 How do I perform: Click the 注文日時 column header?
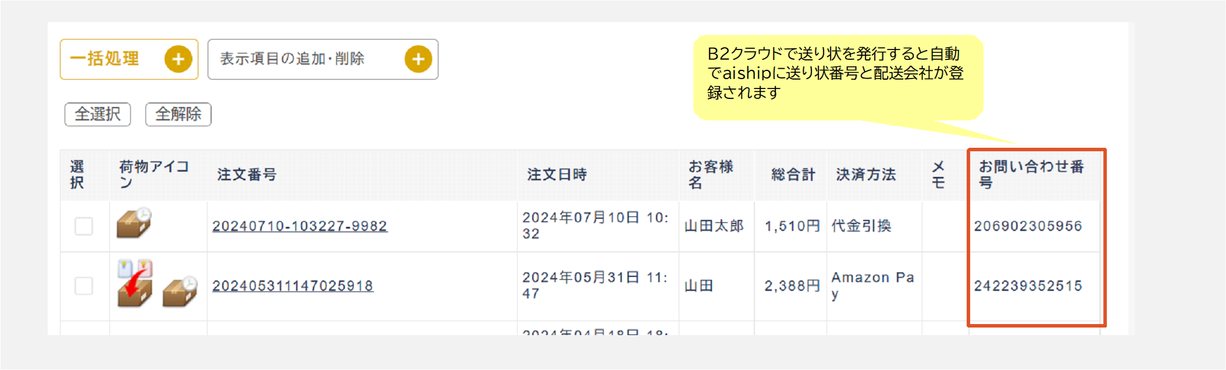pos(557,175)
